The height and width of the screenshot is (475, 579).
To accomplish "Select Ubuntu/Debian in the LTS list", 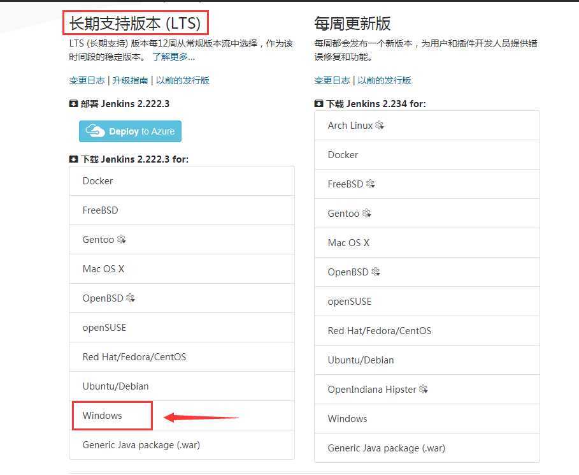I will (182, 386).
